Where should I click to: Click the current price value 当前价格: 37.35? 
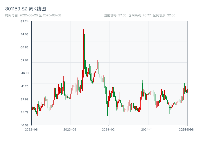pos(115,15)
